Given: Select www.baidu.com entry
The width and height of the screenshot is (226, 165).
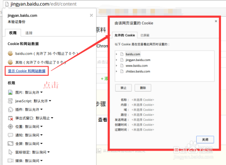Looking at the screenshot, I should (137, 65).
